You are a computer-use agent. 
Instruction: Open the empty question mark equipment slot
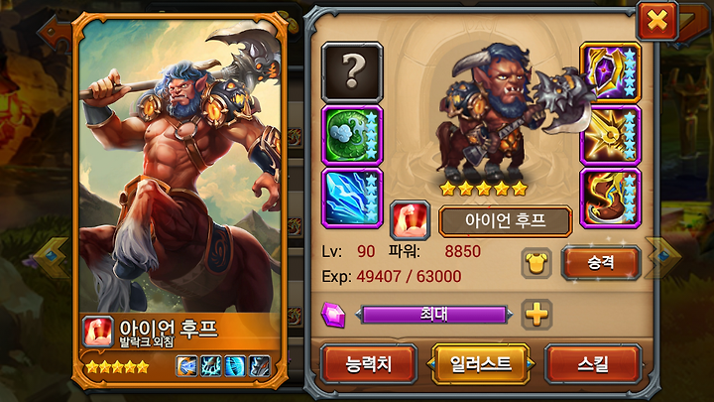coord(352,72)
